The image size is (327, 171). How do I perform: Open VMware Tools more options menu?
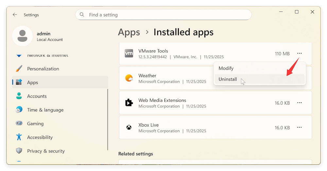coord(299,53)
